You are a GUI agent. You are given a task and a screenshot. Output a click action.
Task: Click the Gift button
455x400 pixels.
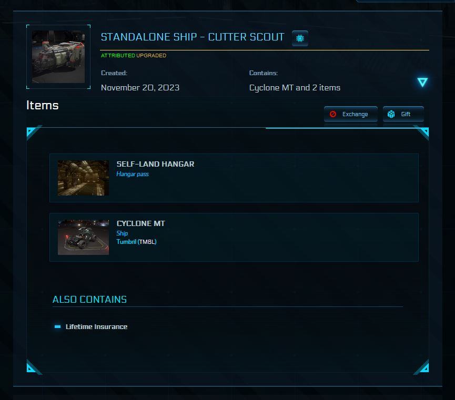point(403,114)
